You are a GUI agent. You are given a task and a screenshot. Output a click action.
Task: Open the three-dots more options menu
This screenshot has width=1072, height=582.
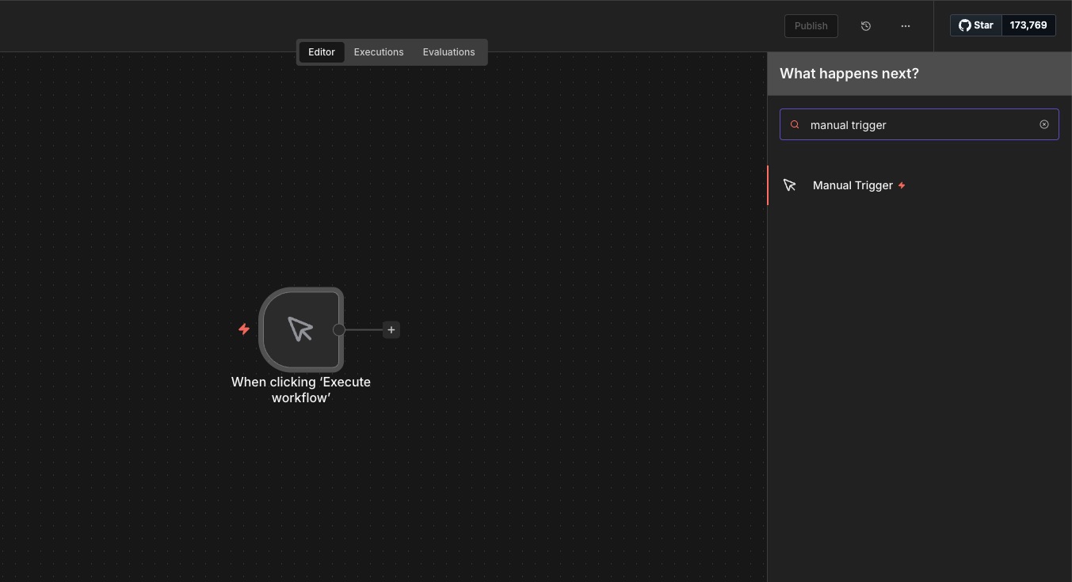pos(906,26)
